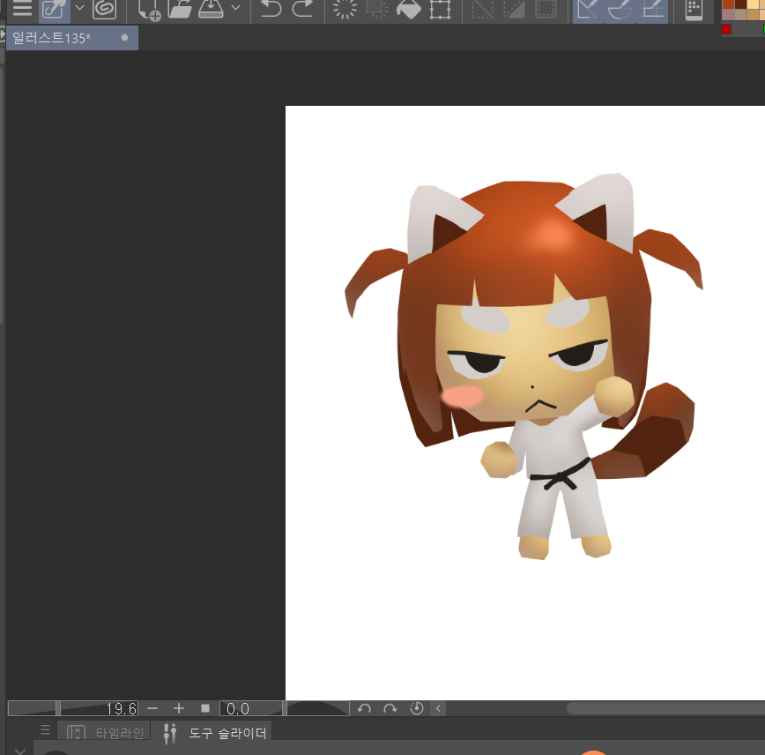
Task: Collapse navigation bar with left chevron
Action: tap(438, 708)
